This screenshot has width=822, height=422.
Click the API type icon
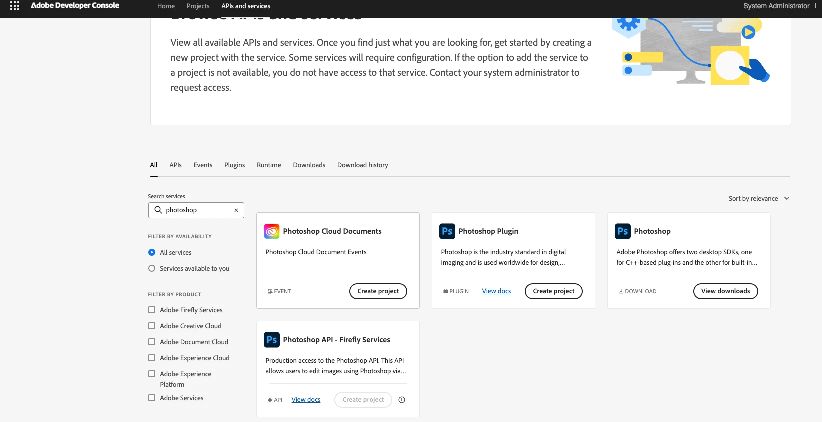[270, 400]
